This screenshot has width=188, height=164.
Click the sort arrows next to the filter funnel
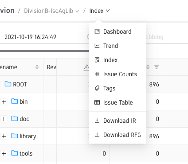click(148, 67)
